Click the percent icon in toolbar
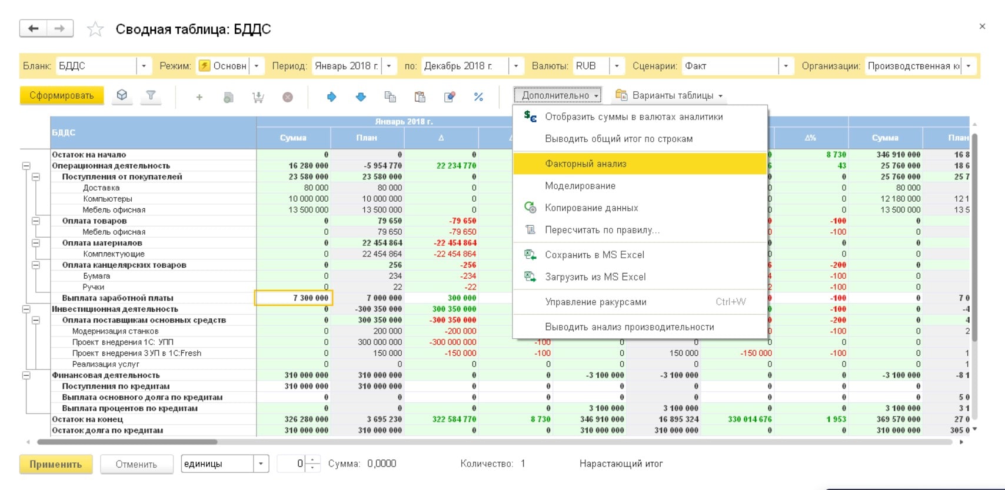Viewport: 1005px width, 490px height. click(x=478, y=96)
